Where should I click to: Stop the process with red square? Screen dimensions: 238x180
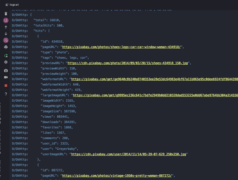(x=6, y=86)
